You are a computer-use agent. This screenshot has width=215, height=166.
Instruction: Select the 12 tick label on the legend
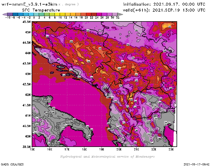tap(65, 18)
